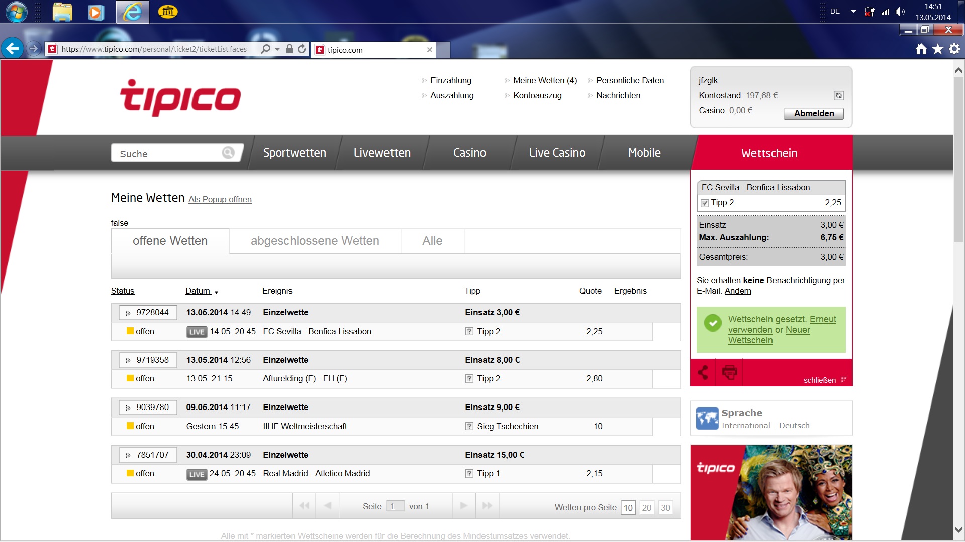This screenshot has height=542, width=965.
Task: Click LIVE badge for FC Sevilla match
Action: pos(197,332)
